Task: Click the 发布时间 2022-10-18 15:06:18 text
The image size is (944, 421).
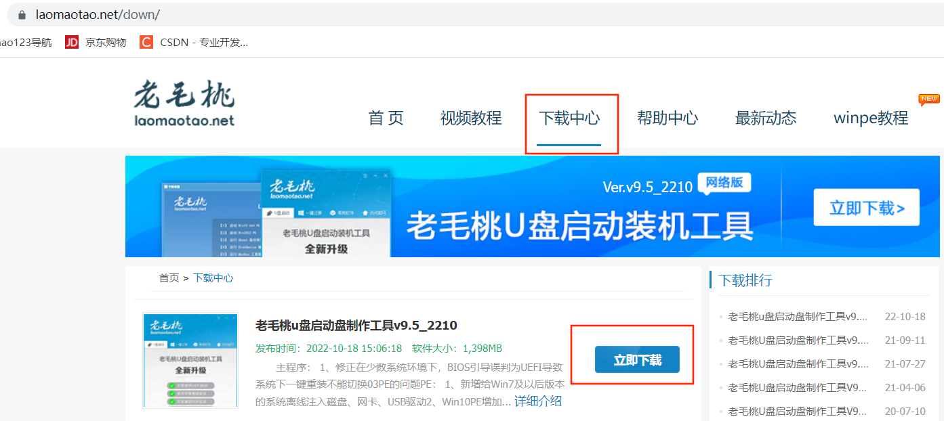Action: [329, 349]
